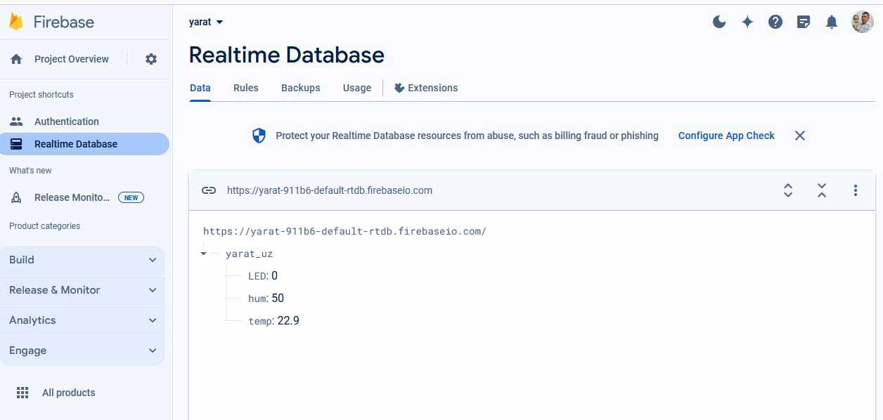Toggle dark mode with the moon icon
Image resolution: width=883 pixels, height=420 pixels.
point(719,22)
